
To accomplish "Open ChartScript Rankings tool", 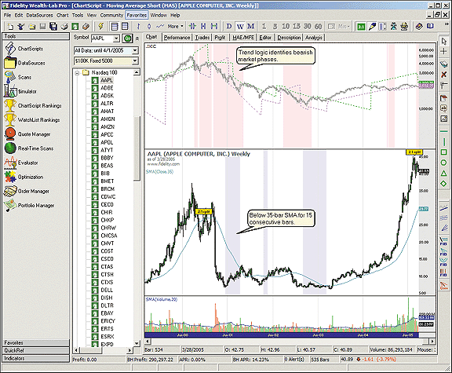I will 33,106.
